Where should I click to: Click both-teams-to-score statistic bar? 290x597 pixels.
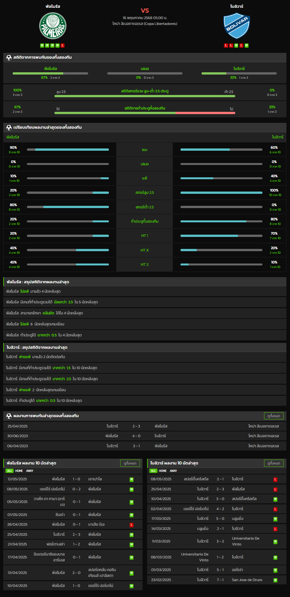(x=145, y=113)
